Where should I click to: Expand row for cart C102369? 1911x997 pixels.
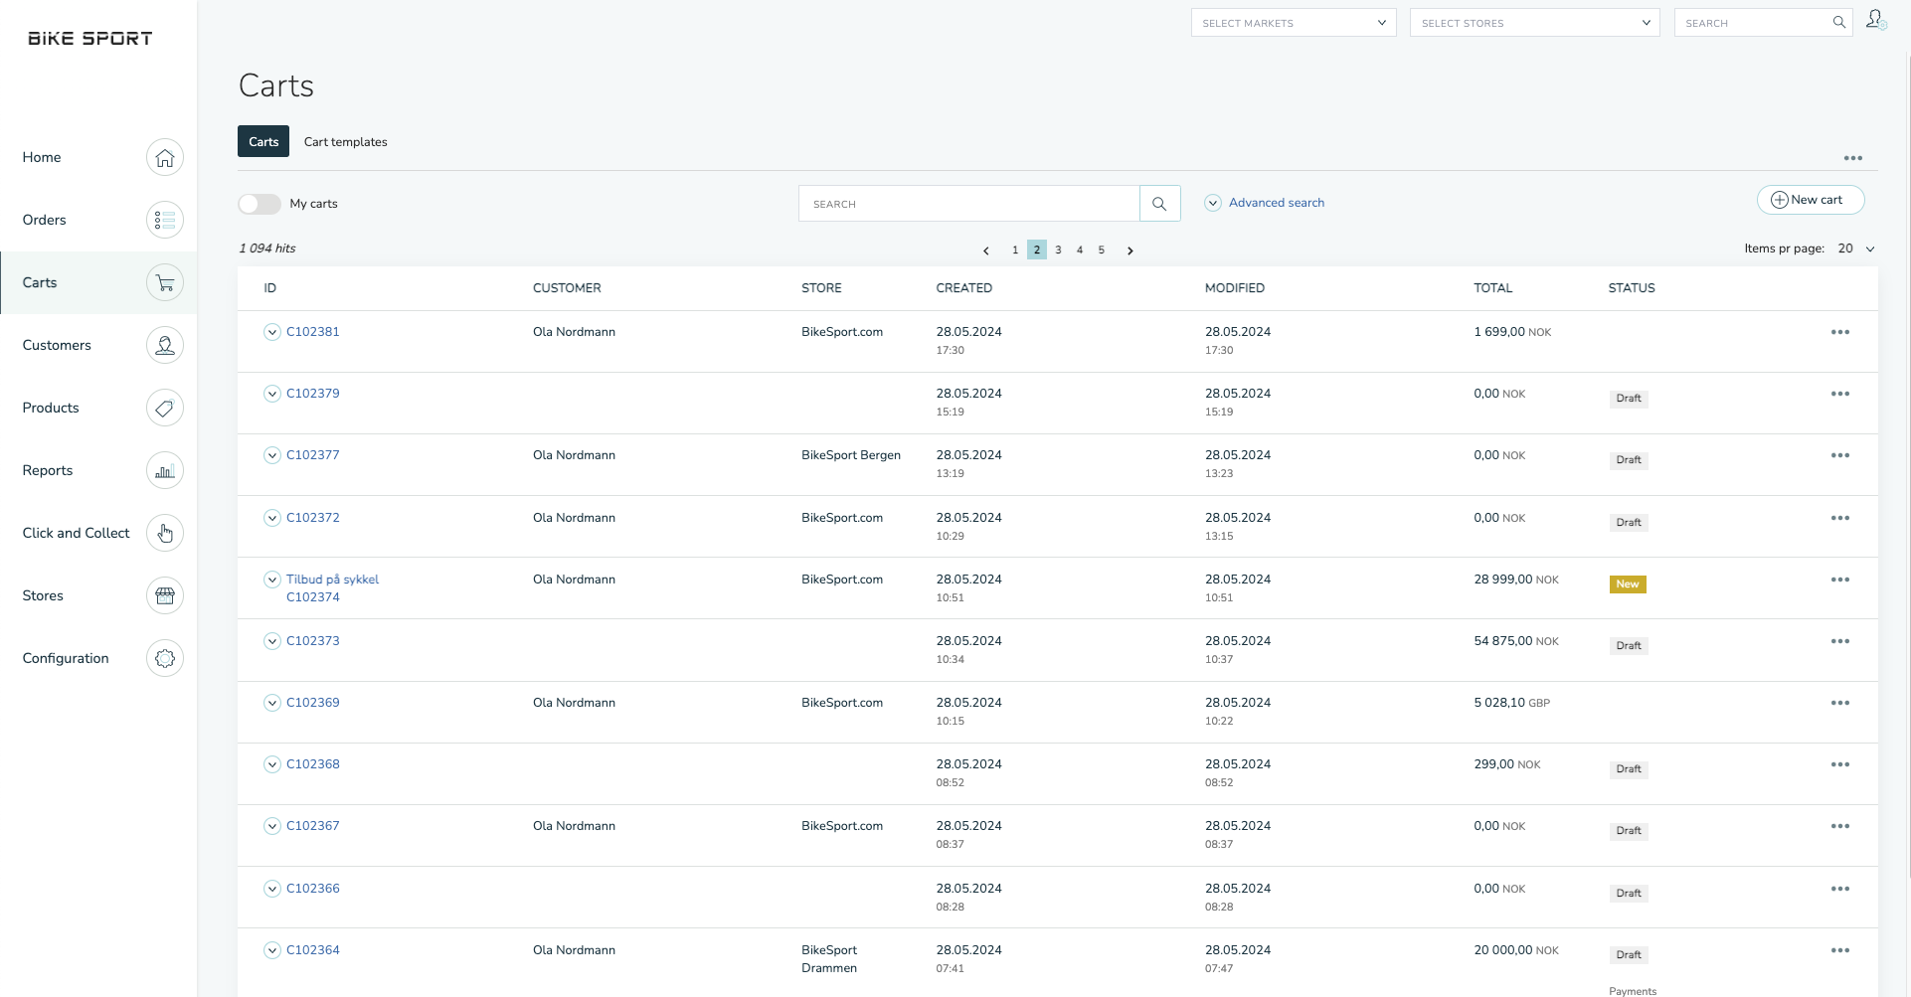[271, 703]
